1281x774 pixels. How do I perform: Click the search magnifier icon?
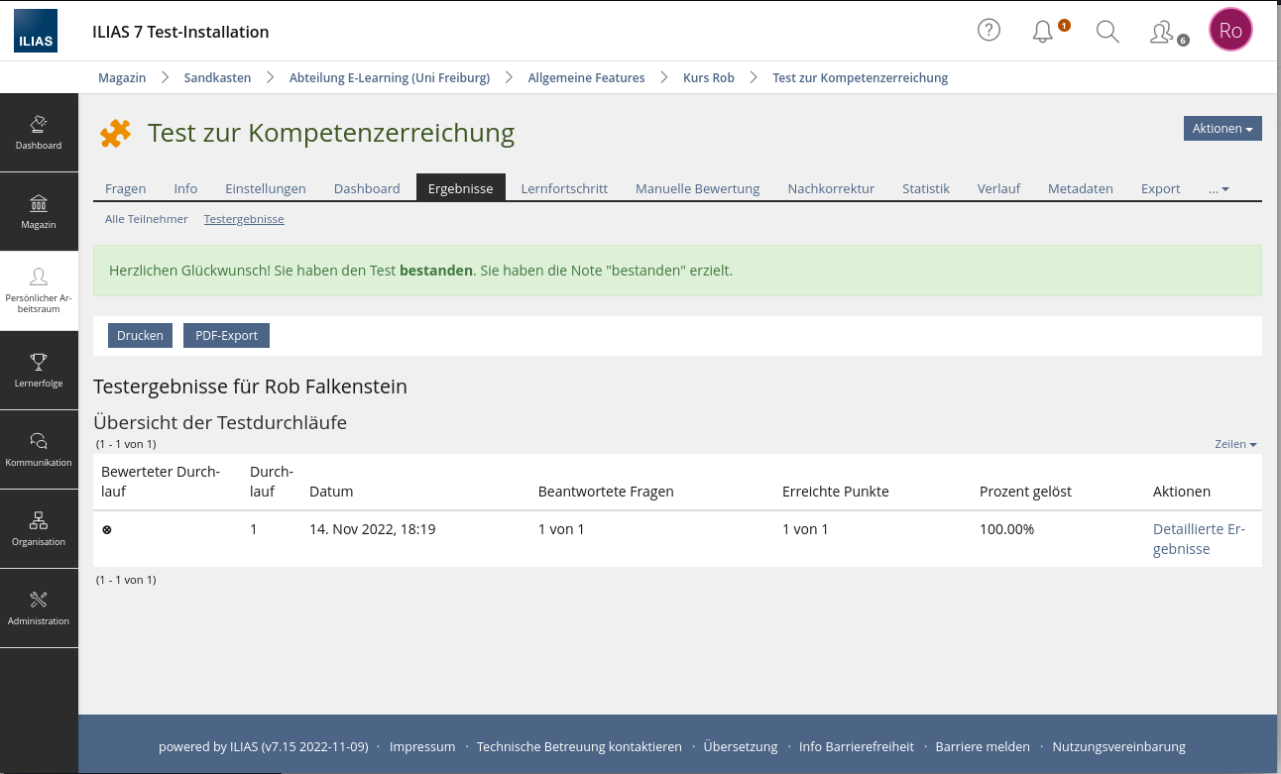(1107, 32)
